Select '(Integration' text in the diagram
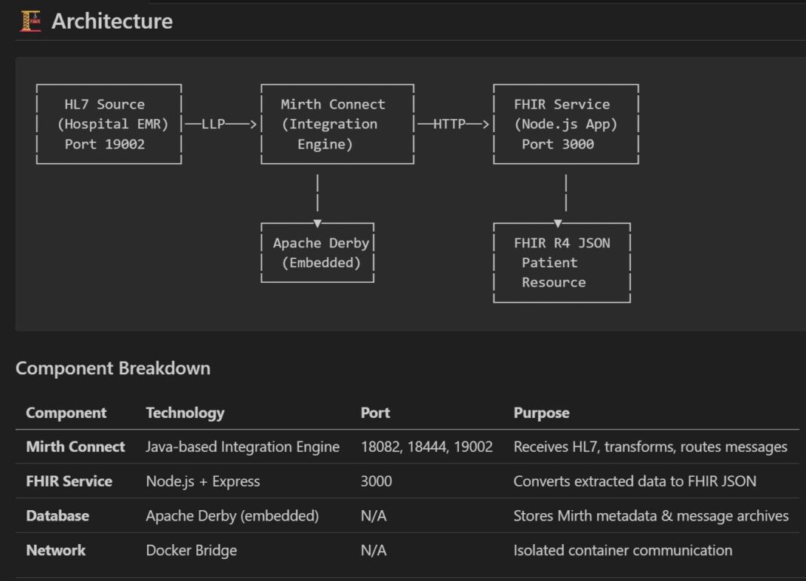The width and height of the screenshot is (806, 581). pos(330,124)
